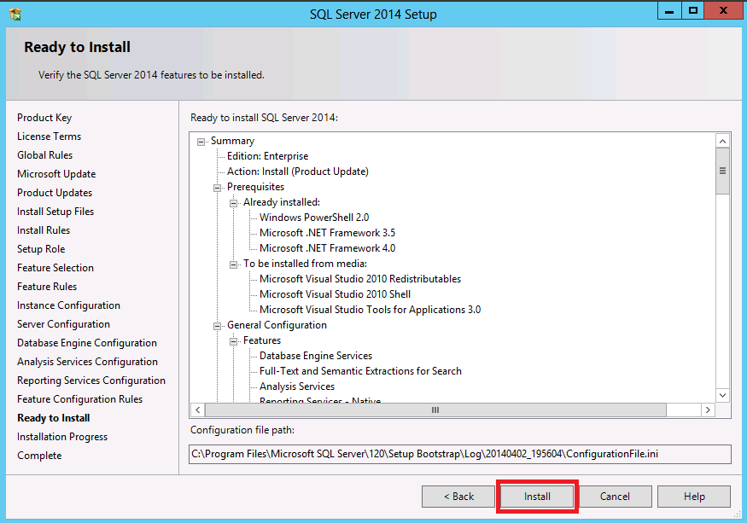Collapse the Prerequisites node
Image resolution: width=747 pixels, height=523 pixels.
[217, 188]
